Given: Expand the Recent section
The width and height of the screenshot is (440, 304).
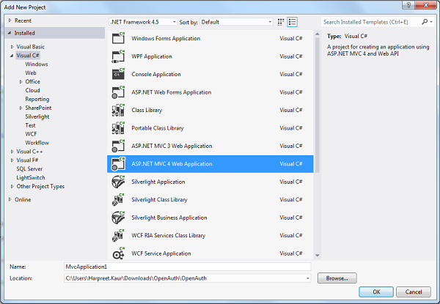Looking at the screenshot, I should [x=10, y=21].
